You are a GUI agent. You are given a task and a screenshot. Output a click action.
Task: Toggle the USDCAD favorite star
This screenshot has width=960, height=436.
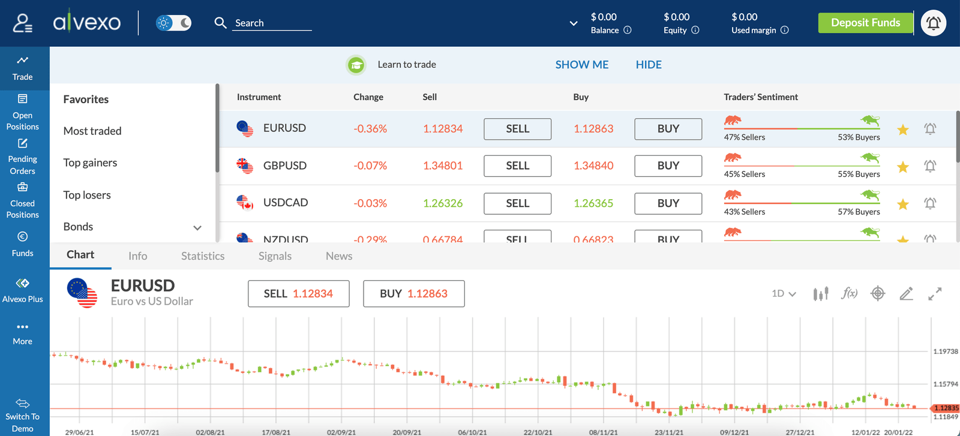tap(903, 205)
